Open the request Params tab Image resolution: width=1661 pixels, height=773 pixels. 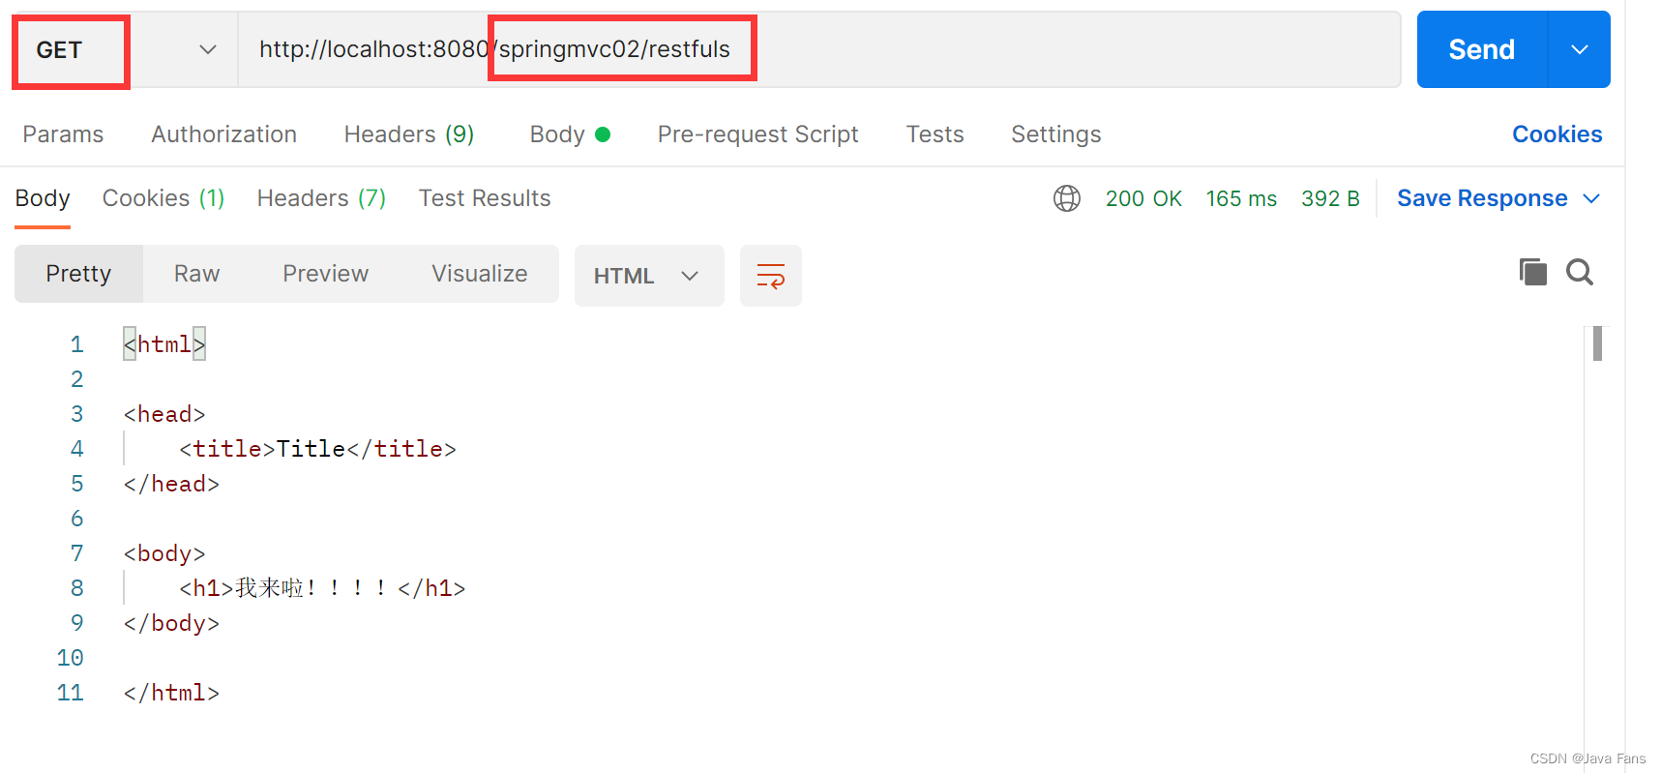point(63,134)
